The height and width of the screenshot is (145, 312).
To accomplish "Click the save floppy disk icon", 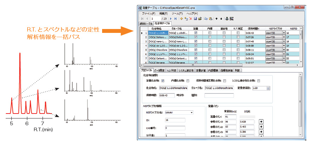I will tap(195, 18).
